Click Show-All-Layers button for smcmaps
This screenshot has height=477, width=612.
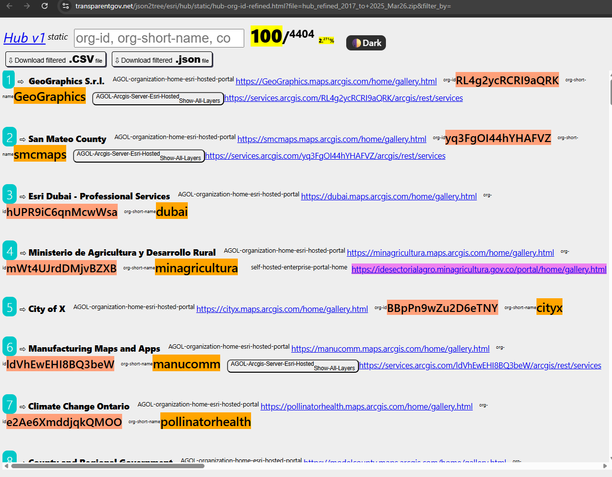coord(139,156)
